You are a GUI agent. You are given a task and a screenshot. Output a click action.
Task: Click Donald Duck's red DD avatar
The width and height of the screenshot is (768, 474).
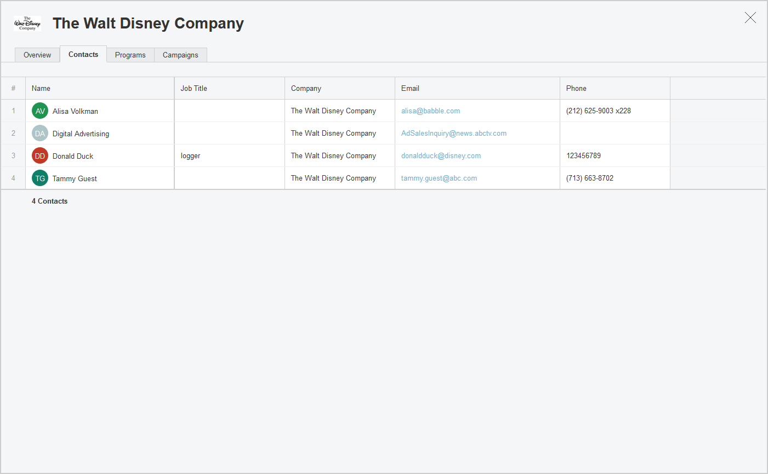[40, 156]
